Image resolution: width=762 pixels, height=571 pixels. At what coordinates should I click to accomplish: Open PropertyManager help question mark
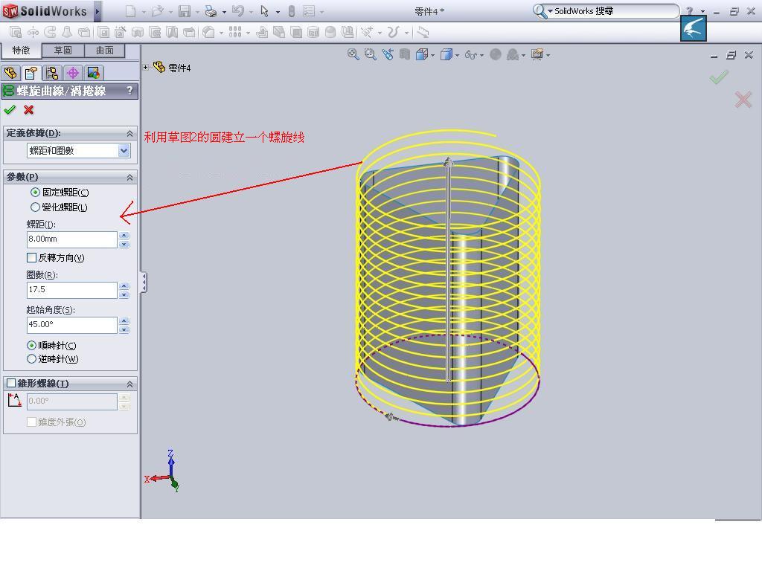click(129, 90)
